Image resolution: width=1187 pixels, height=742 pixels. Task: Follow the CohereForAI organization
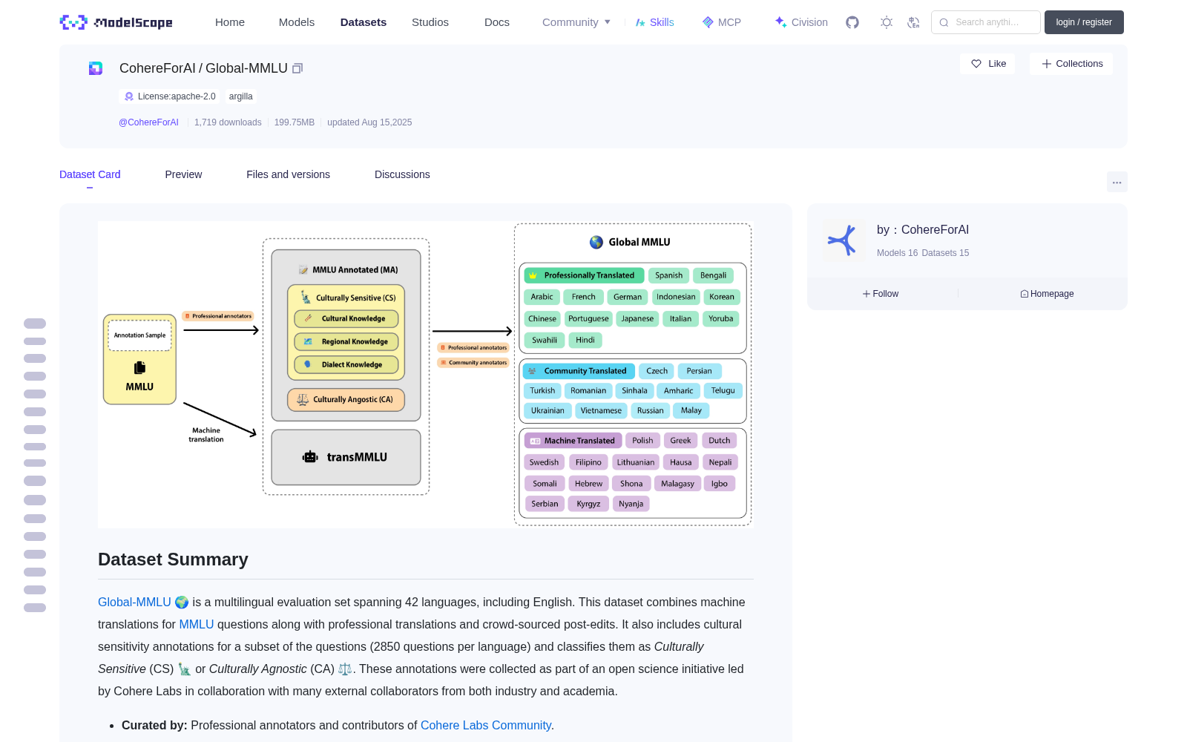pos(881,294)
